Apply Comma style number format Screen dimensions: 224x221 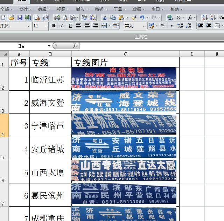click(172, 26)
